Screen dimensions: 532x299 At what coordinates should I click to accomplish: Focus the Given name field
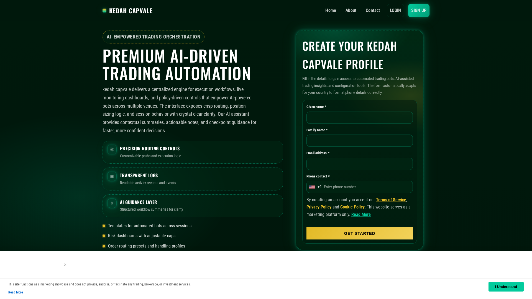coord(360,118)
